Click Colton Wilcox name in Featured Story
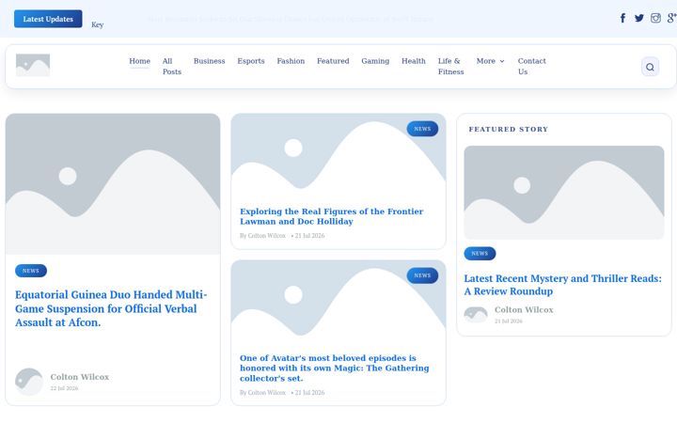The height and width of the screenshot is (423, 677). tap(524, 310)
